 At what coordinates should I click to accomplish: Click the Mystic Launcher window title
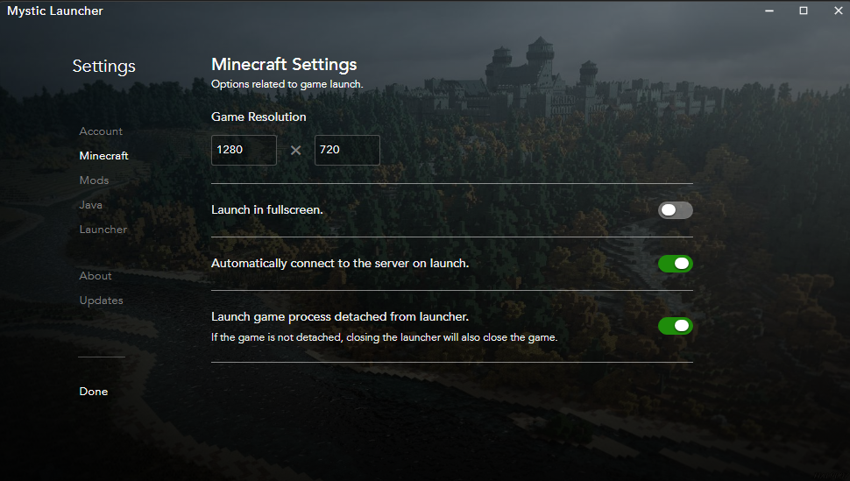click(54, 11)
